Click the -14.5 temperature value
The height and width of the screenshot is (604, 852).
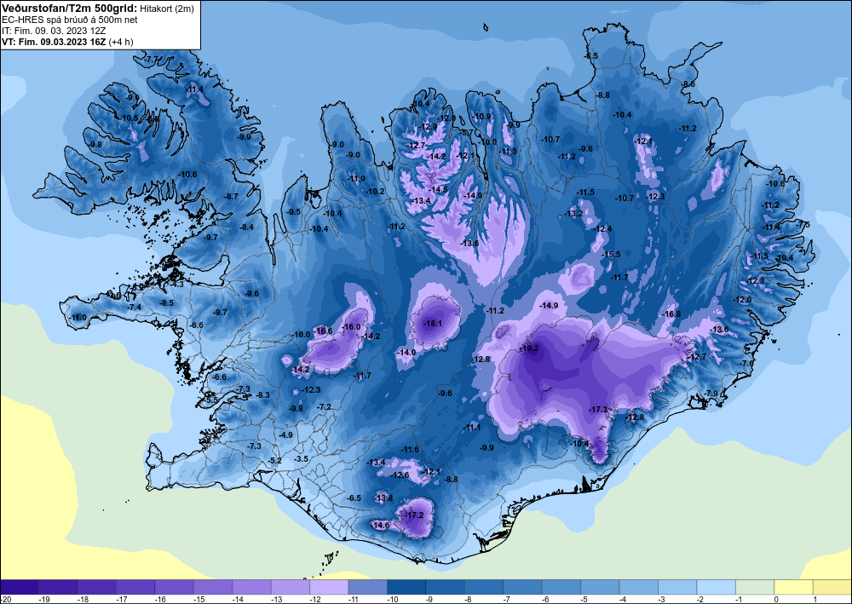[x=439, y=190]
